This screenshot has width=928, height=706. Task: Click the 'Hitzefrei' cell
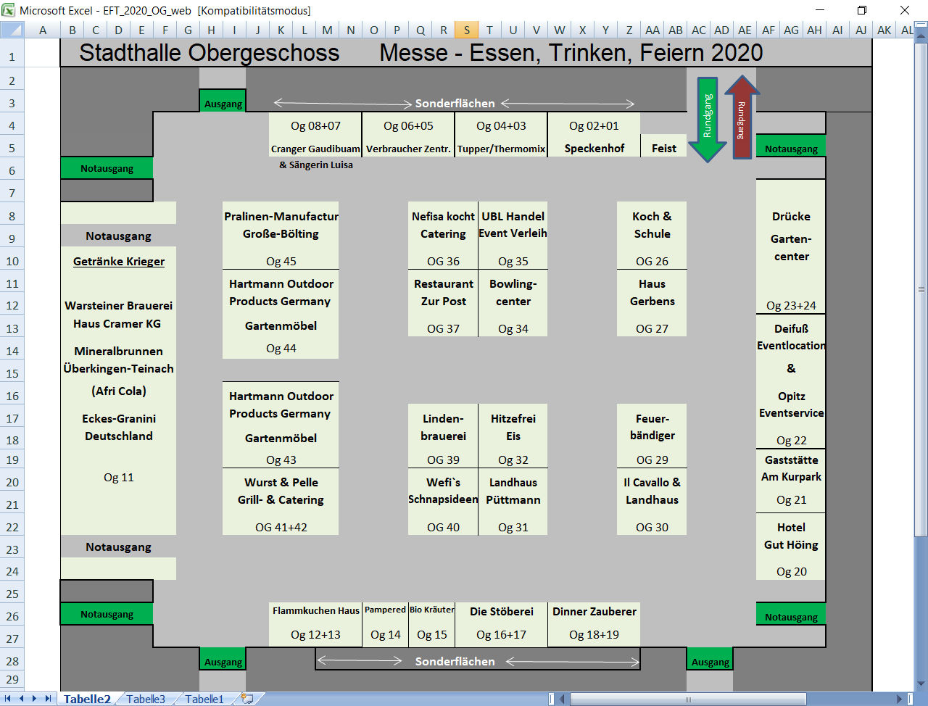[x=513, y=419]
